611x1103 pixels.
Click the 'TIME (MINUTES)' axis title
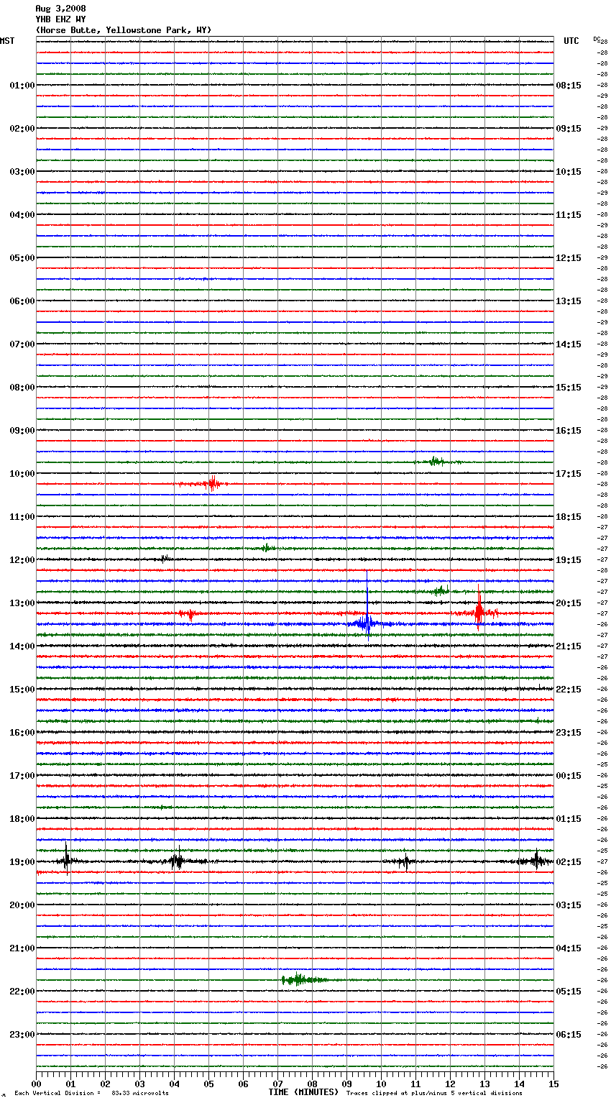click(x=303, y=1092)
